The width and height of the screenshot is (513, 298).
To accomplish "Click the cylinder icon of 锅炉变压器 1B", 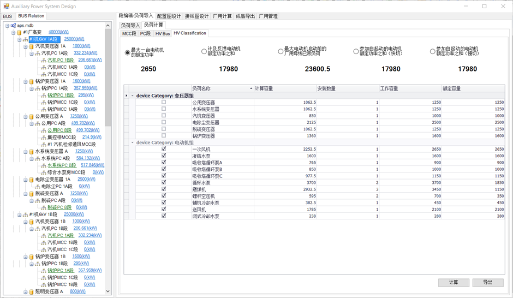I will point(32,257).
